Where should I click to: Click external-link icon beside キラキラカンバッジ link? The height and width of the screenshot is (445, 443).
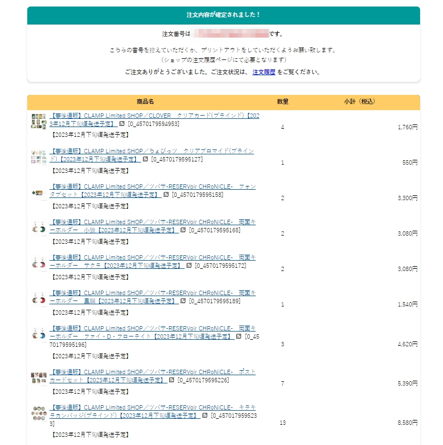pyautogui.click(x=205, y=416)
